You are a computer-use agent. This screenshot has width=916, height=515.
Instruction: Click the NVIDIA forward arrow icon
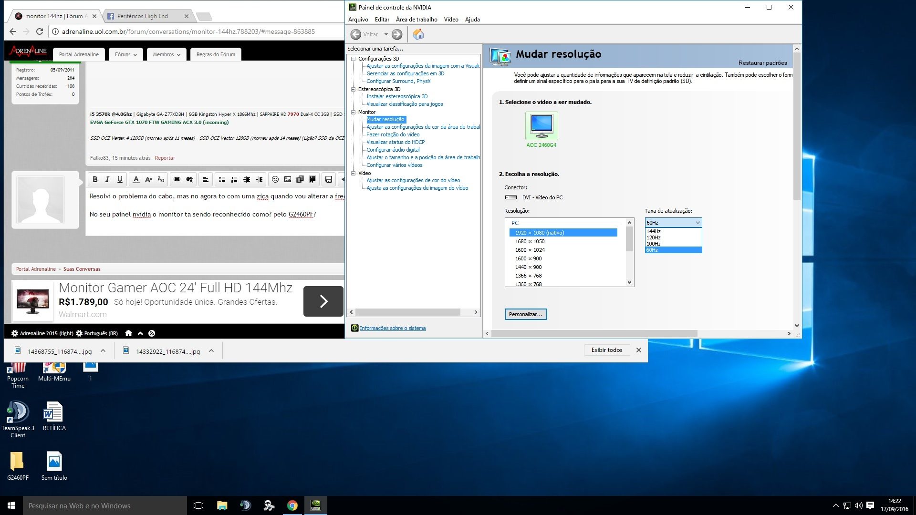pyautogui.click(x=397, y=34)
